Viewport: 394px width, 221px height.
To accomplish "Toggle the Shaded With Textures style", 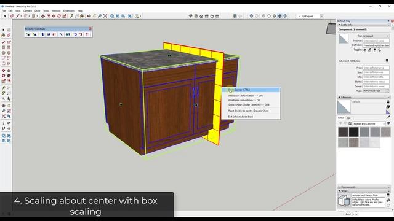I will click(x=279, y=16).
